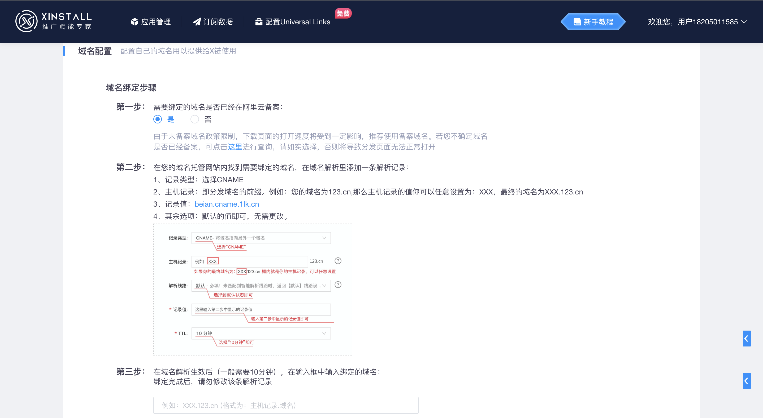Click the Xinstall logo icon
The image size is (763, 418).
[26, 21]
